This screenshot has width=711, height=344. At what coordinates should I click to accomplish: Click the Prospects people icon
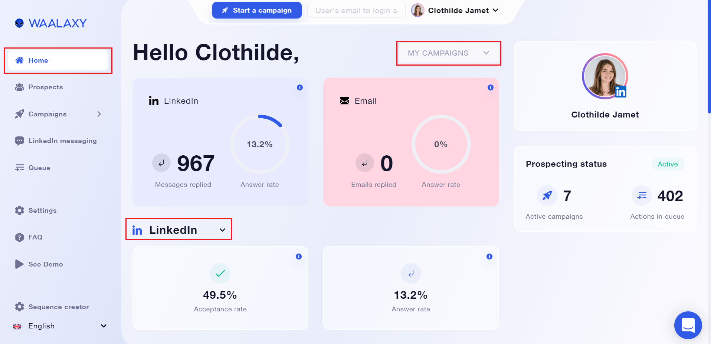click(19, 87)
